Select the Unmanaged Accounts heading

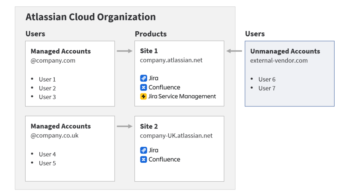click(285, 51)
